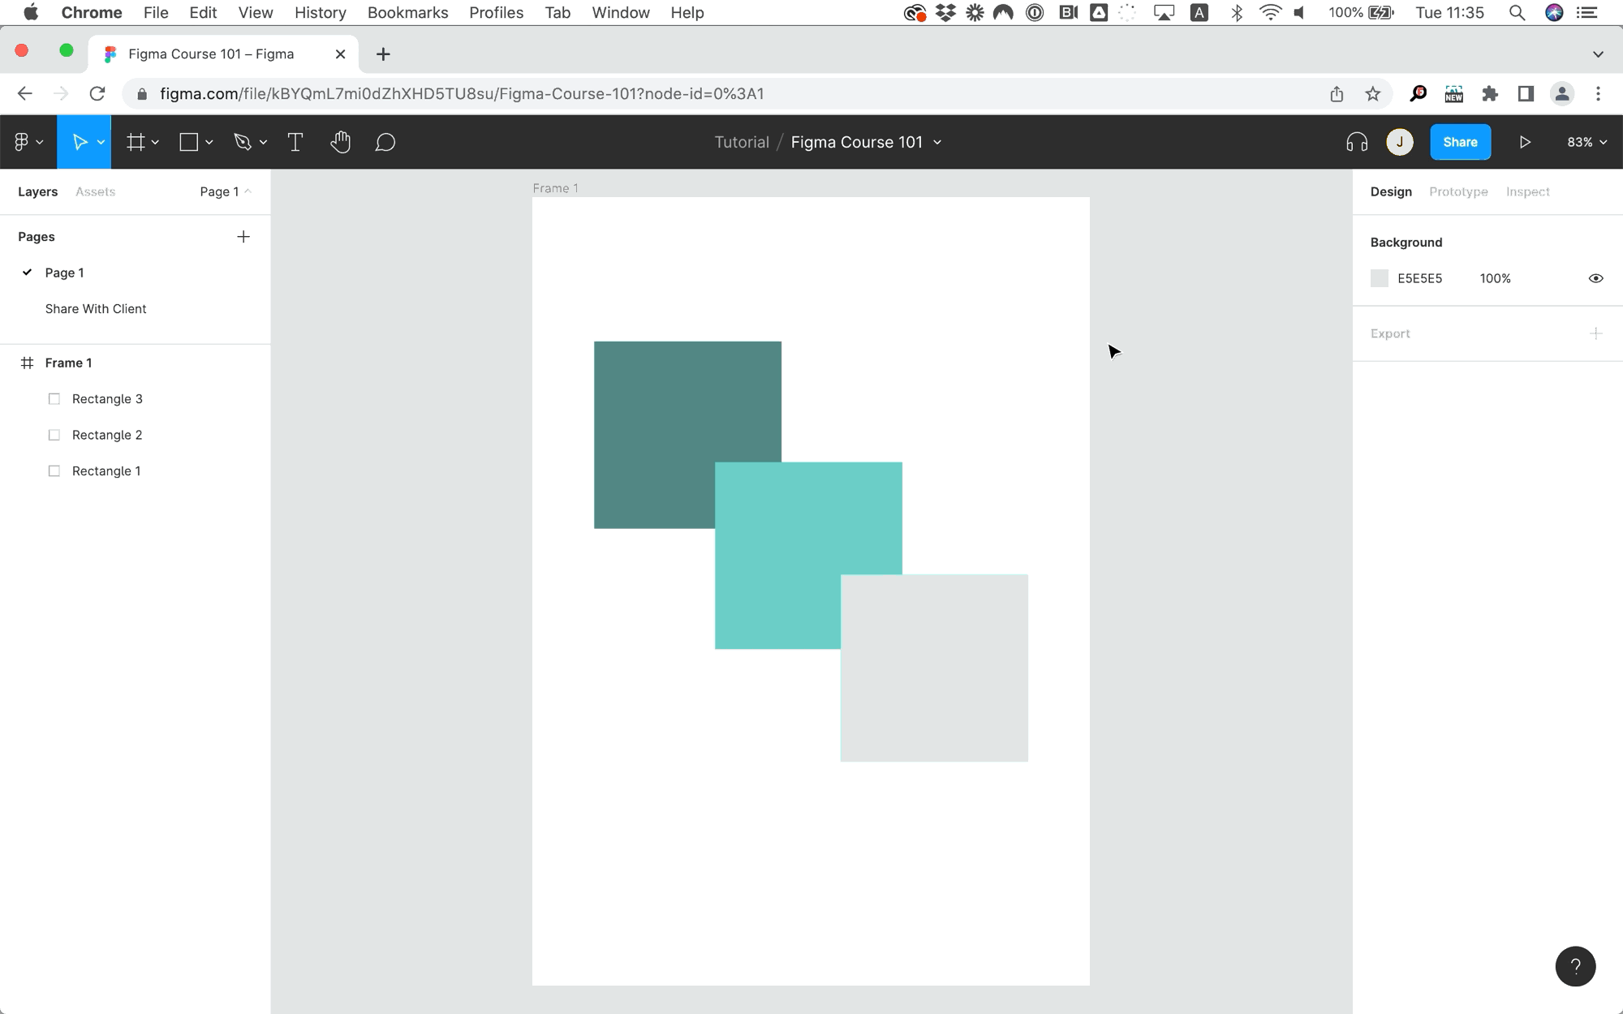Open Chrome three-dot menu
This screenshot has width=1623, height=1014.
pyautogui.click(x=1598, y=94)
